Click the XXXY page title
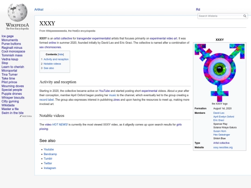Image resolution: width=251 pixels, height=188 pixels. tap(47, 24)
